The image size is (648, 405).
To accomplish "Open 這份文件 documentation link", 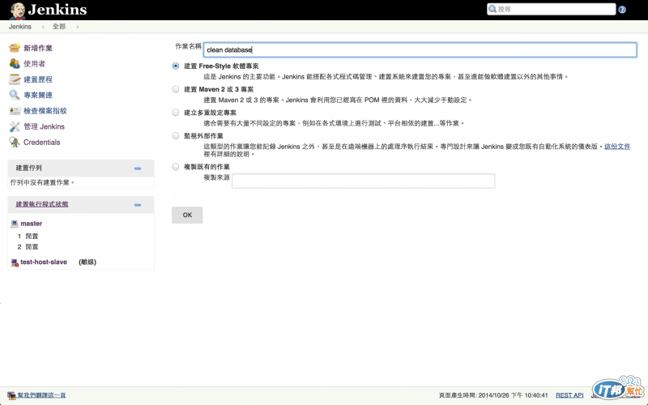I will 617,147.
